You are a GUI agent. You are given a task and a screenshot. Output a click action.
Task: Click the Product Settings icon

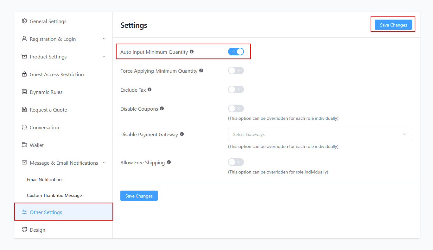(x=24, y=56)
